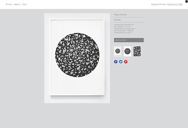This screenshot has height=128, width=188.
Task: Share this print on Facebook
Action: (116, 62)
